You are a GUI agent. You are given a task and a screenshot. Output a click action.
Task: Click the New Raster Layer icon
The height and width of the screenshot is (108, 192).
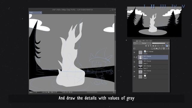152,49
